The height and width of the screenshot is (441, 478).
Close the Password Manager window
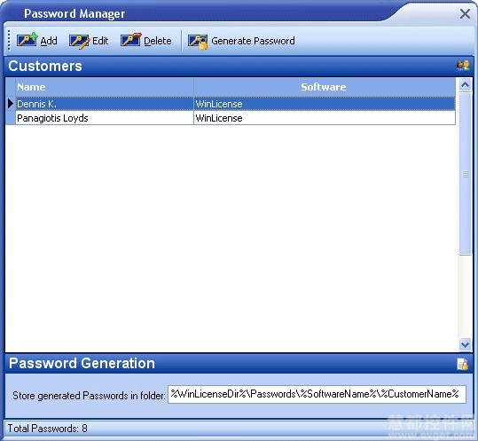[465, 13]
